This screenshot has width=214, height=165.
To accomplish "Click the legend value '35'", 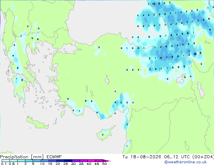I will click(x=81, y=164).
